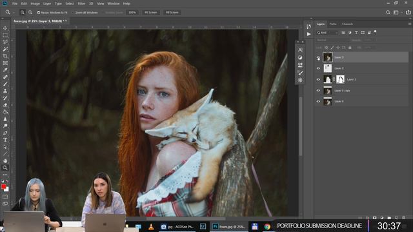Toggle visibility of Layer 3
Image resolution: width=413 pixels, height=232 pixels.
coord(318,57)
